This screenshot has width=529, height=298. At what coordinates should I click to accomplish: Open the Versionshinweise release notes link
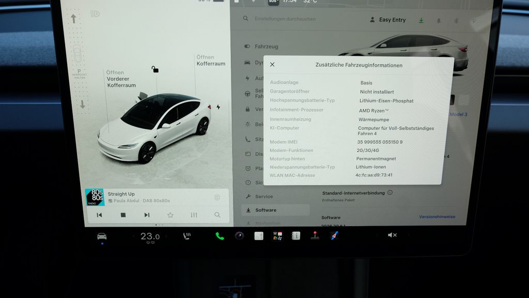click(437, 217)
